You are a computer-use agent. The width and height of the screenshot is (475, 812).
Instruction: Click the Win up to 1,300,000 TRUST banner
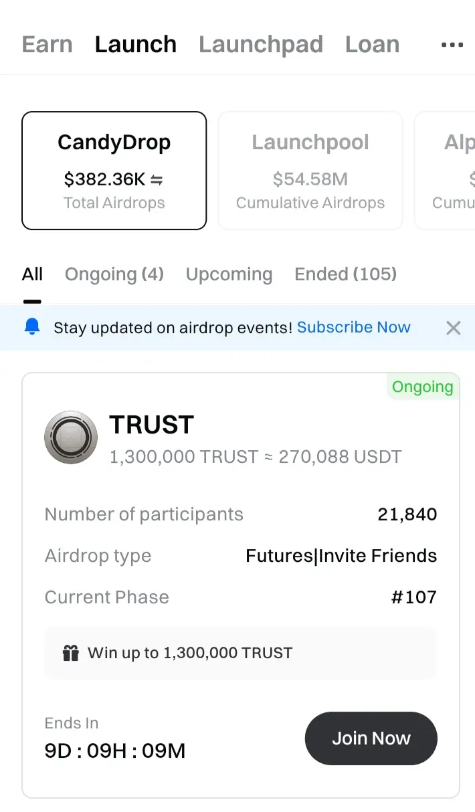click(x=241, y=653)
